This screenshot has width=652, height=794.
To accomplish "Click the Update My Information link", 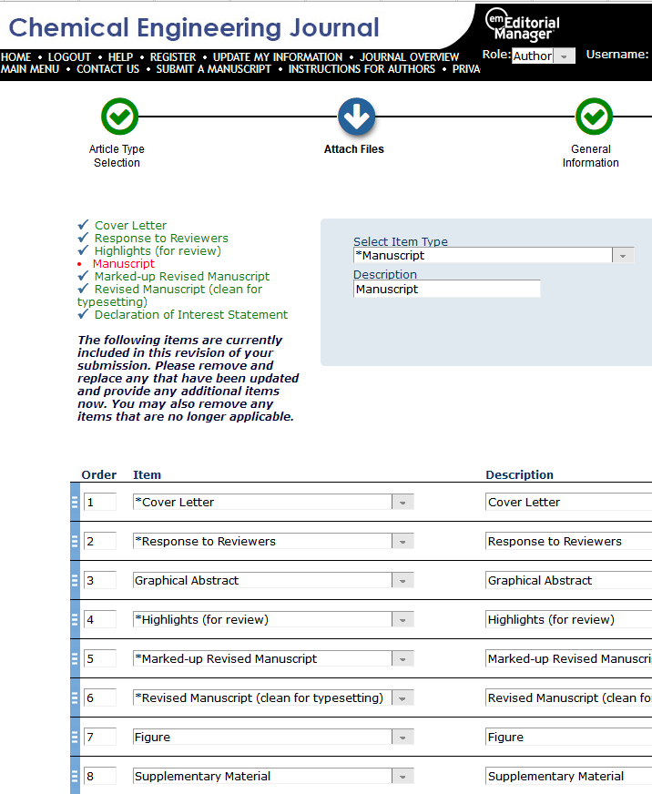I will [278, 57].
